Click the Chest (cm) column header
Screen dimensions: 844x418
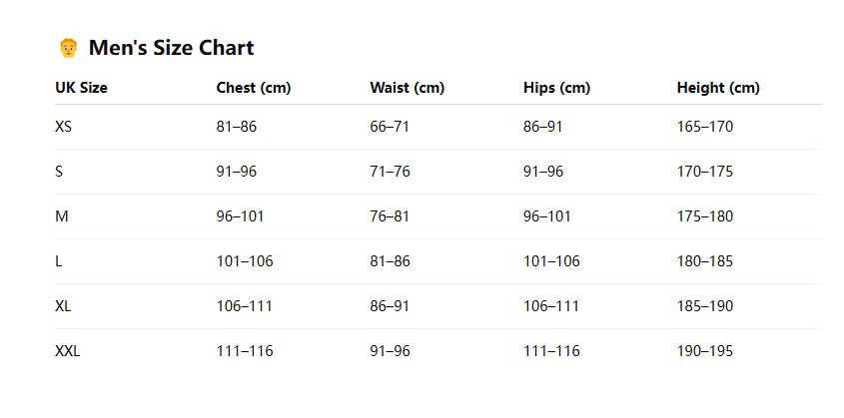click(x=253, y=88)
